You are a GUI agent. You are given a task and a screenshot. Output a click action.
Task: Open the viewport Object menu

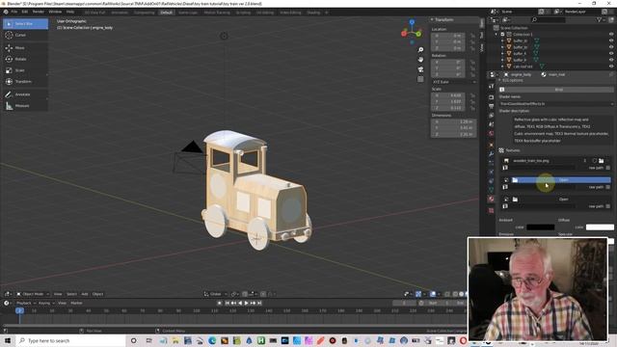click(97, 294)
